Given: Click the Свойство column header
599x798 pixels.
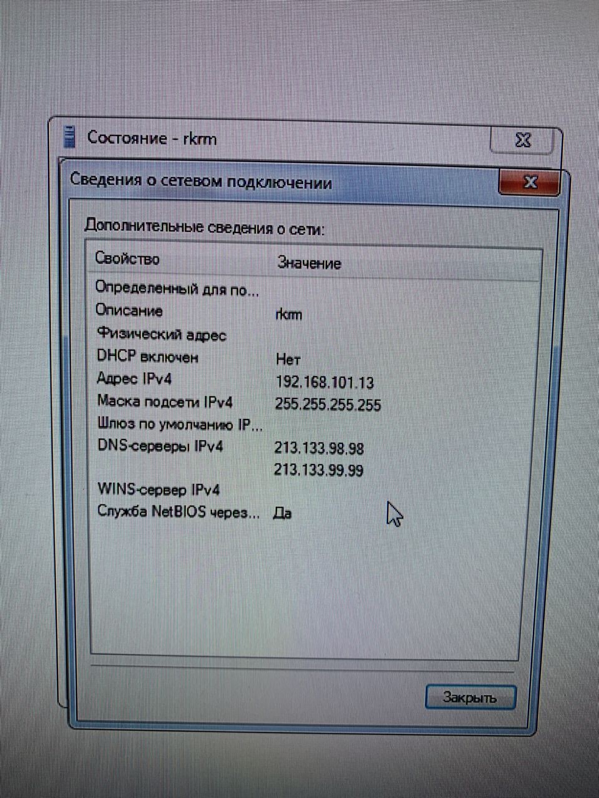Looking at the screenshot, I should tap(127, 259).
